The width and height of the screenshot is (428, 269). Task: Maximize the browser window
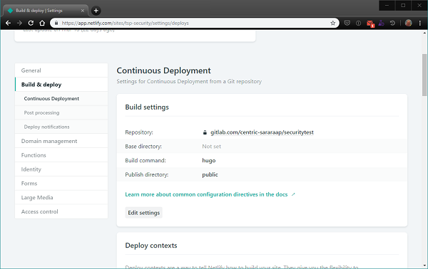coord(403,6)
